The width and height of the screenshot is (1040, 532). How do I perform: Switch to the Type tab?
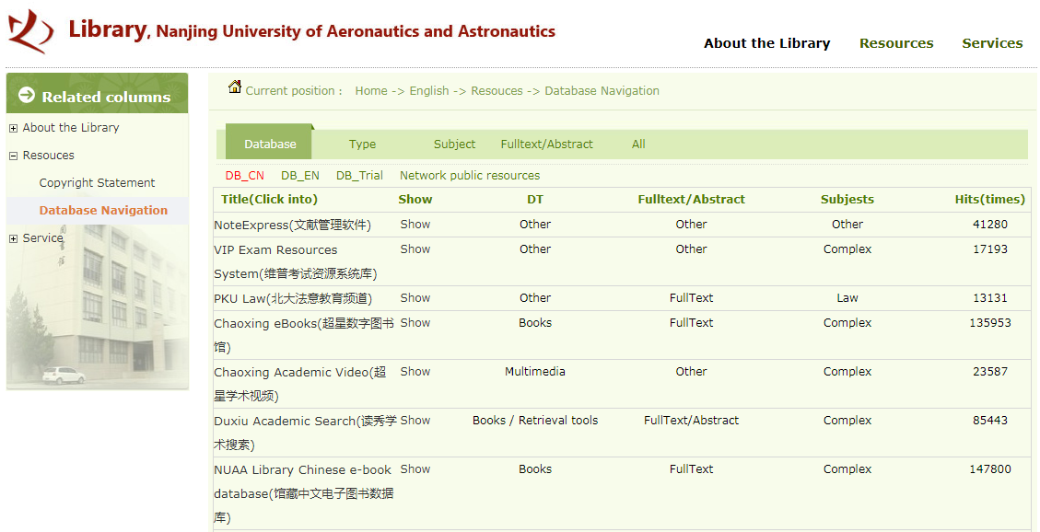(362, 145)
